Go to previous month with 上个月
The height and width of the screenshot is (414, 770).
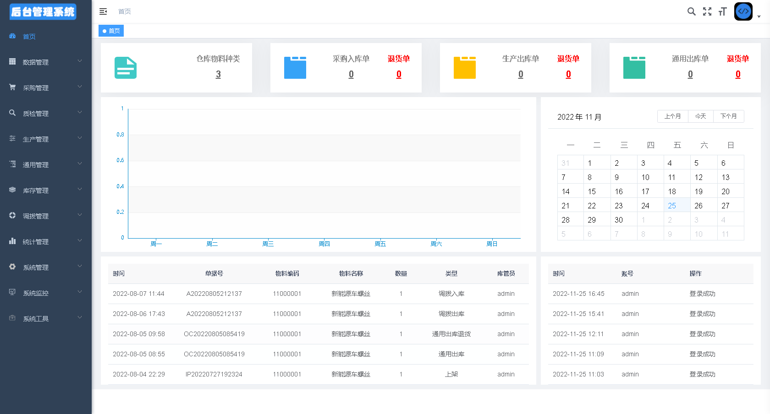click(x=673, y=116)
